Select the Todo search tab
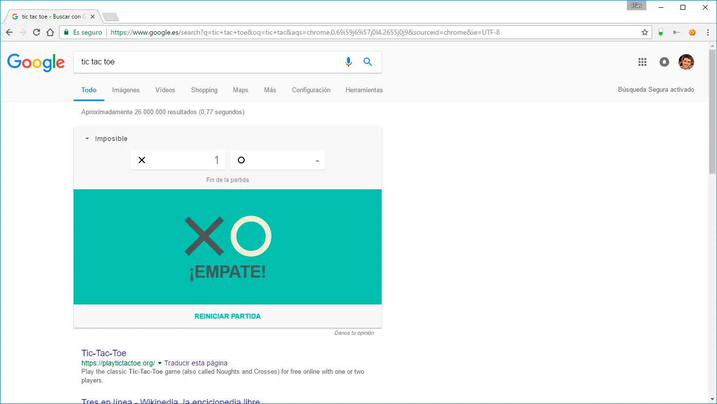 pos(89,90)
